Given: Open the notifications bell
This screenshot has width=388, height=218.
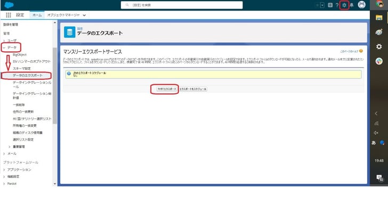Looking at the screenshot, I should pyautogui.click(x=352, y=5).
